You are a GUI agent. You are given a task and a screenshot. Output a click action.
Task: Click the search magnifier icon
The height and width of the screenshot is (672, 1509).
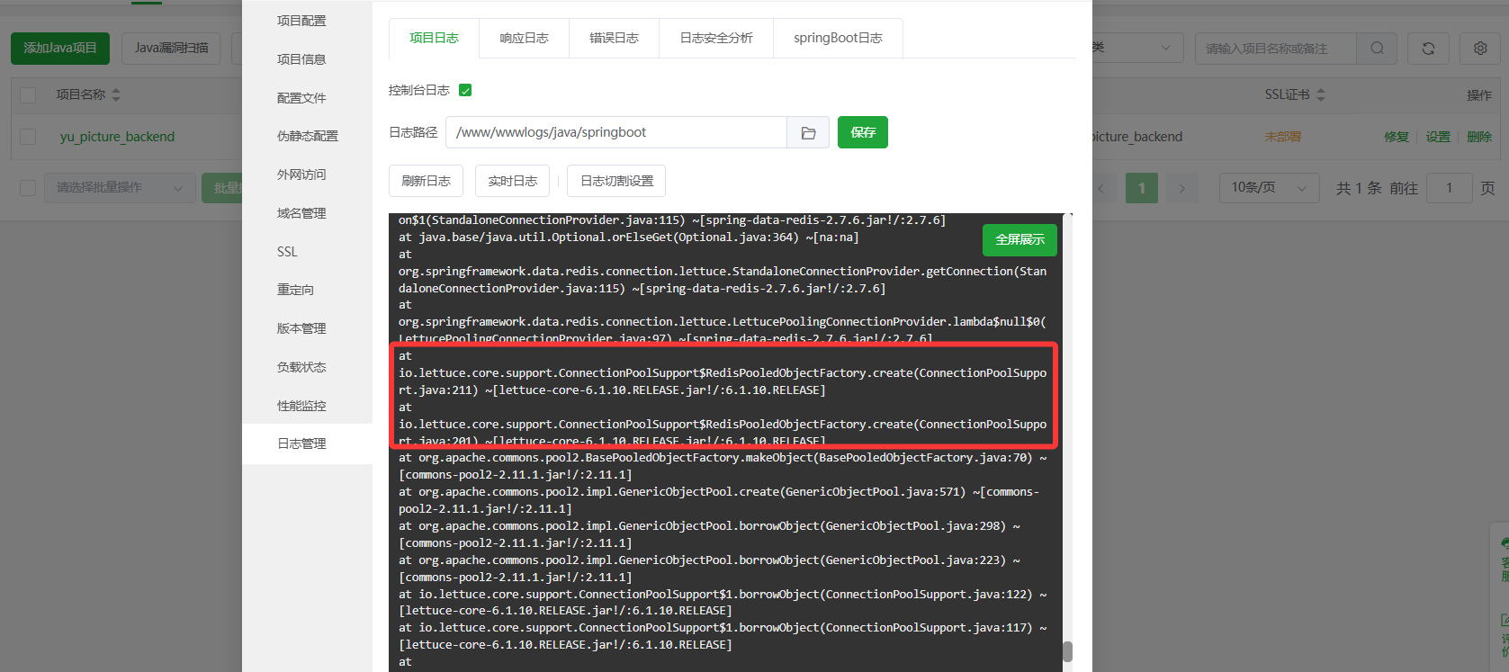pyautogui.click(x=1377, y=49)
